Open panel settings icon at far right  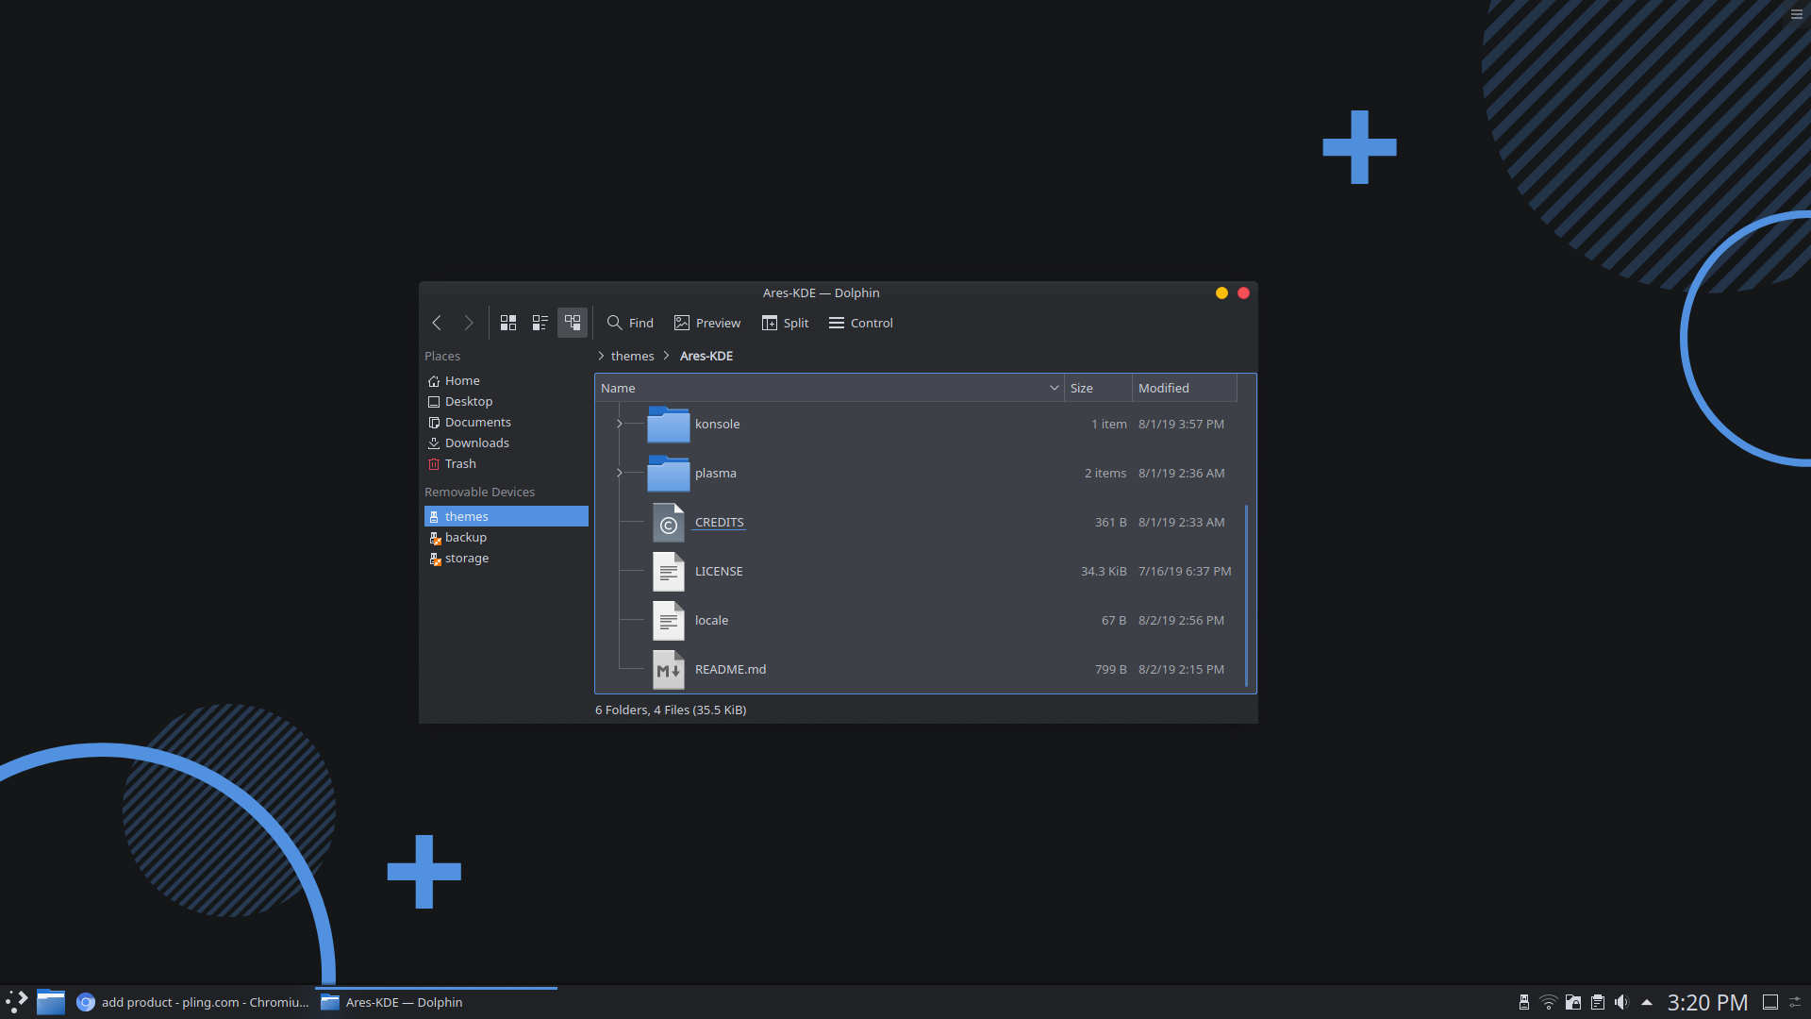pyautogui.click(x=1796, y=1002)
